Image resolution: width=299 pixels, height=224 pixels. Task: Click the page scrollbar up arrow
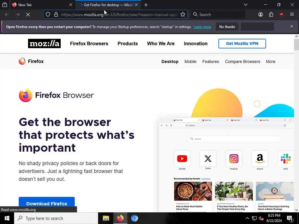(296, 36)
